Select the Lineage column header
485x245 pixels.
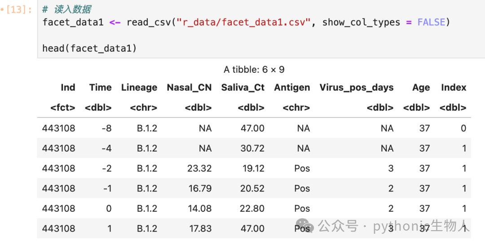pos(139,88)
